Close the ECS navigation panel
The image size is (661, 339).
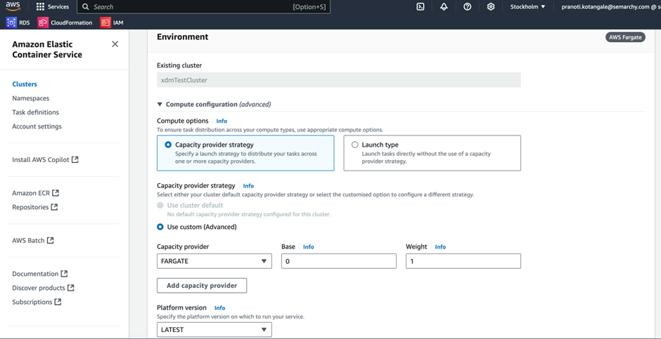coord(115,44)
